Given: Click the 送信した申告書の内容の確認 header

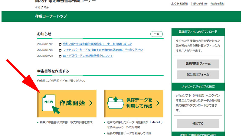Looking at the screenshot, I should (198, 134).
